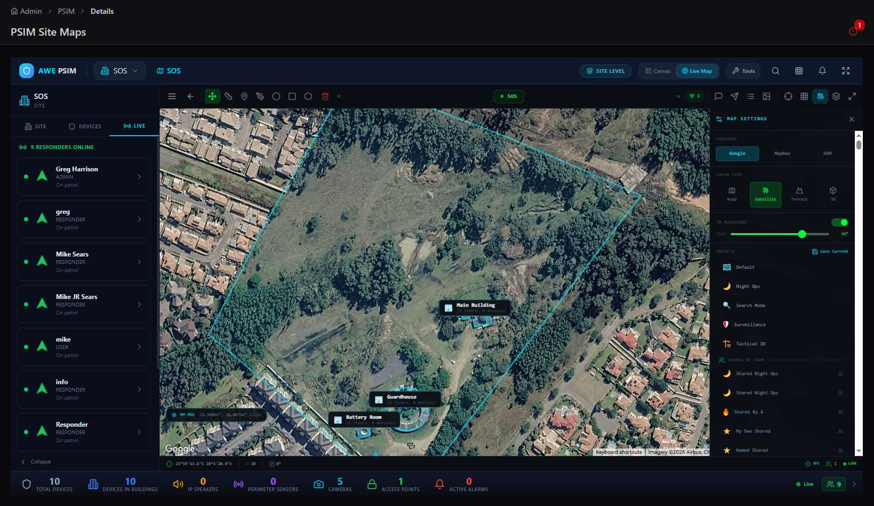
Task: Click the green SOS status pill
Action: (x=509, y=96)
